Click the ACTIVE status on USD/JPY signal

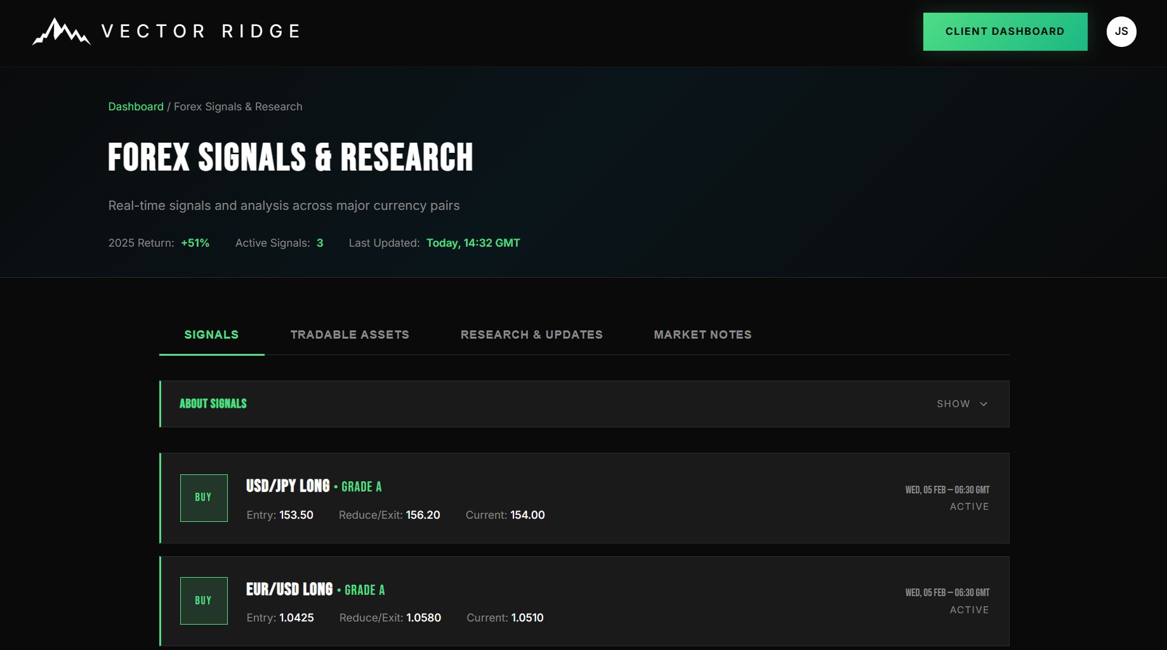[x=969, y=506]
